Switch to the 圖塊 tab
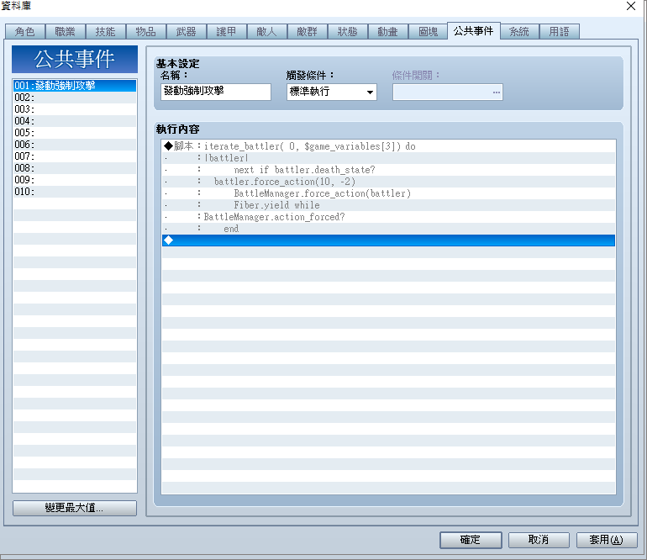The height and width of the screenshot is (560, 647). (x=428, y=32)
